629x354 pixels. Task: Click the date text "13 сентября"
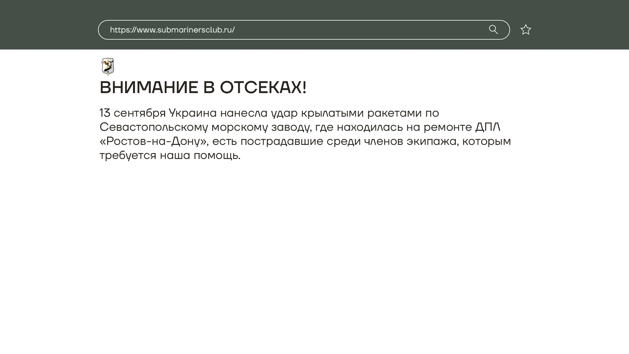(133, 113)
